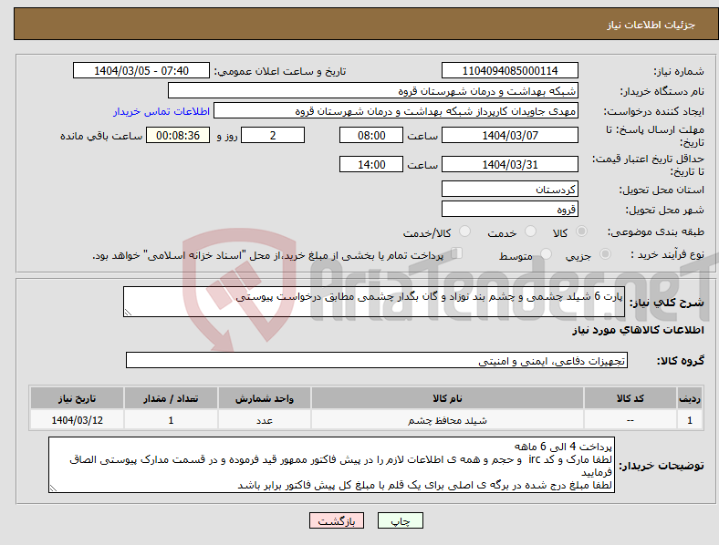Click the اطلاعات کالاهای مورد نیاز heading

coord(638,330)
